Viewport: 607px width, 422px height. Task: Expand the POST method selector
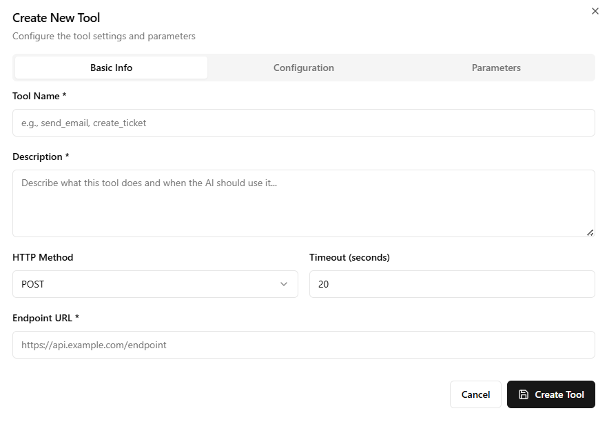pos(155,283)
